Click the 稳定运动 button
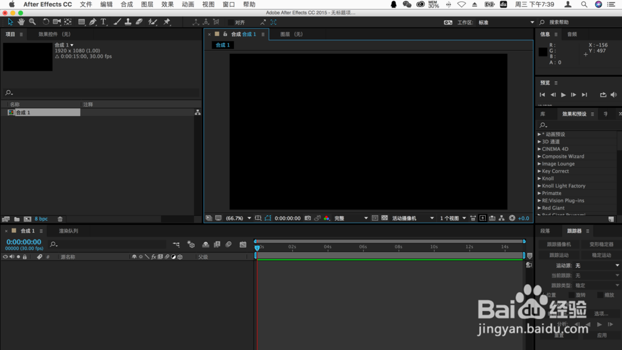Screen dimensions: 622x350 tap(601, 255)
